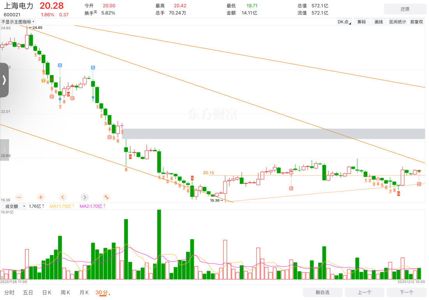Click the 最低 19.71 value
The width and height of the screenshot is (429, 300).
[x=252, y=6]
